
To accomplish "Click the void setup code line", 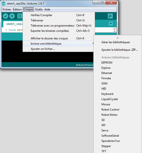I will point(16,30).
